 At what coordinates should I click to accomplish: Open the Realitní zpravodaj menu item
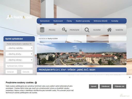click(x=83, y=21)
